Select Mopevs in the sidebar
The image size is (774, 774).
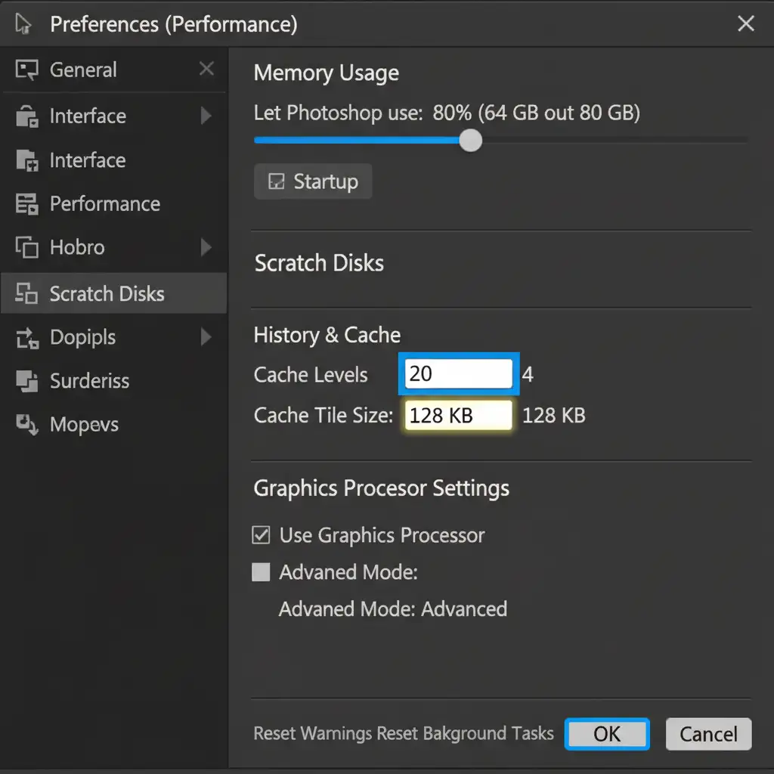(x=84, y=425)
